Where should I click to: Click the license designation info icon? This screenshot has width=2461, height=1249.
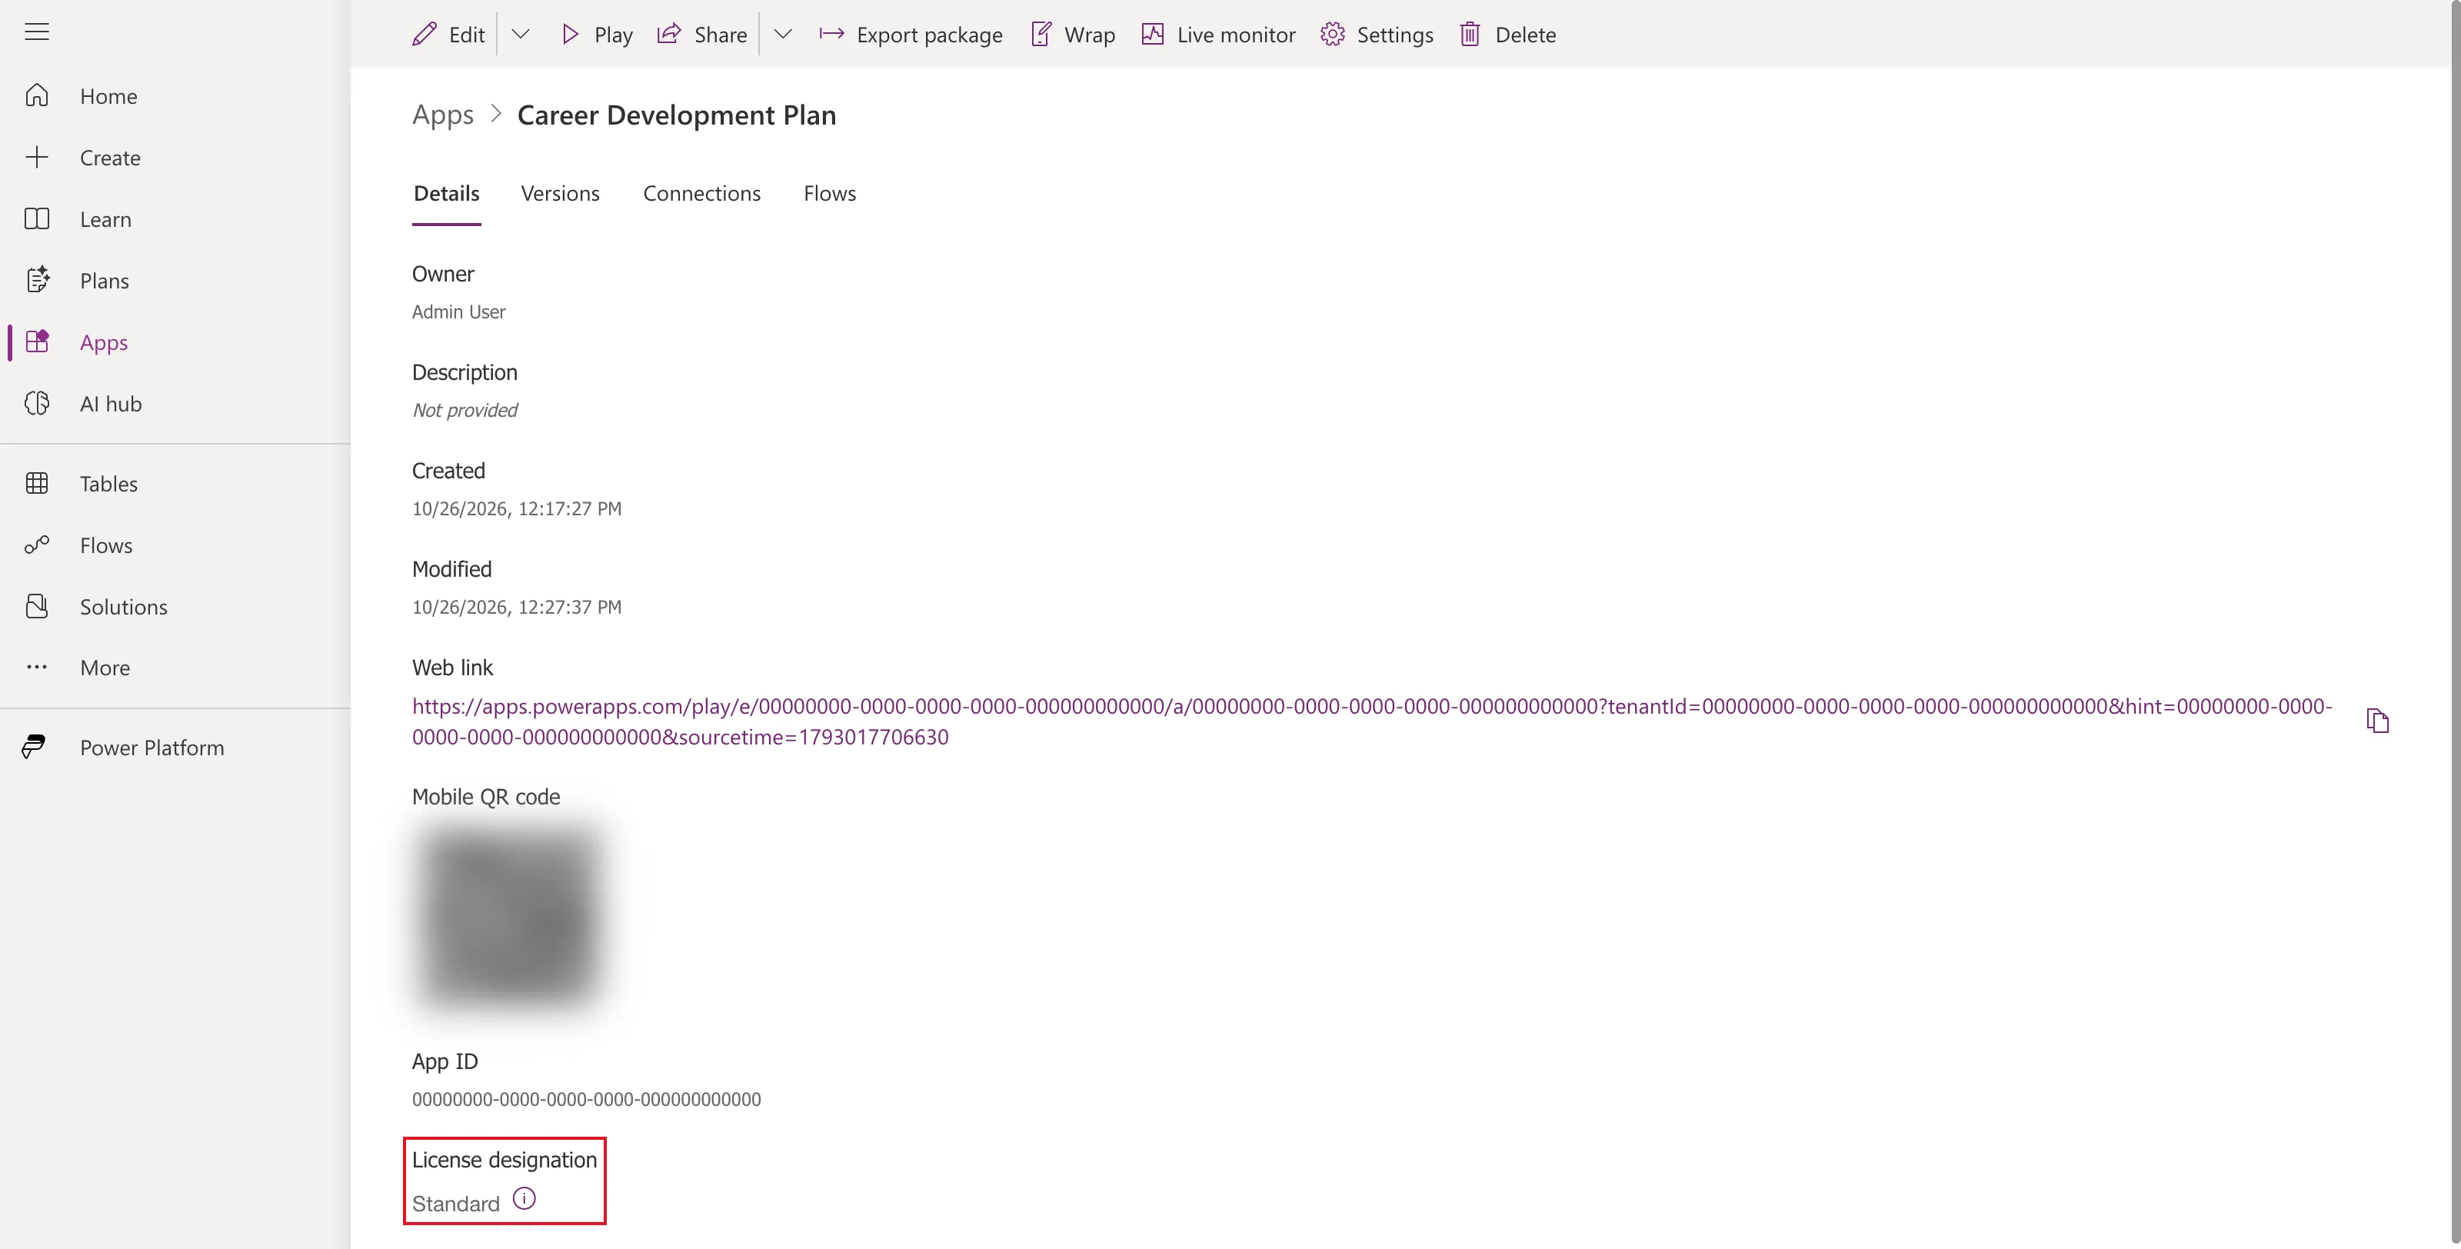pos(525,1198)
